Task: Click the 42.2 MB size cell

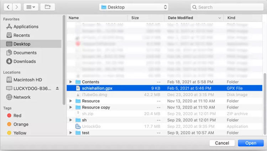Action: click(x=152, y=95)
